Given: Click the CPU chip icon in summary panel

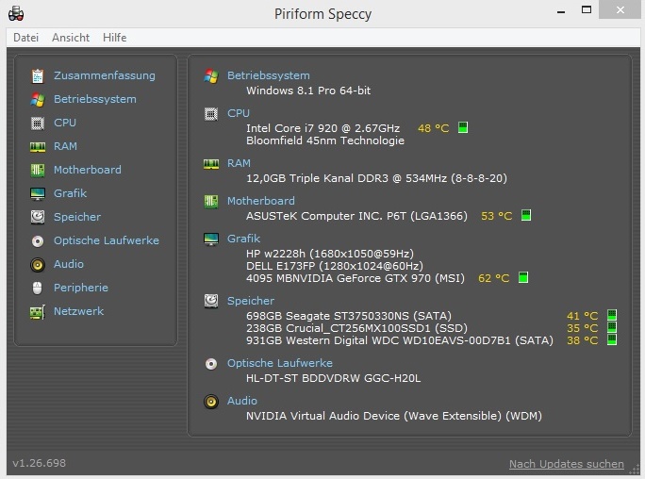Looking at the screenshot, I should pos(211,114).
